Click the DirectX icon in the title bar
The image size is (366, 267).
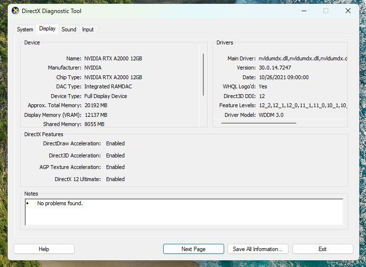pyautogui.click(x=15, y=11)
